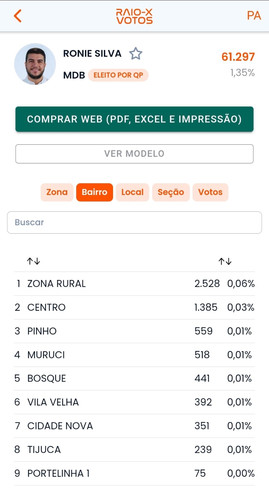
Task: Click Comprar Web PDF Excel button
Action: point(134,119)
